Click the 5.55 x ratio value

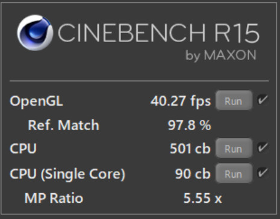coord(202,198)
